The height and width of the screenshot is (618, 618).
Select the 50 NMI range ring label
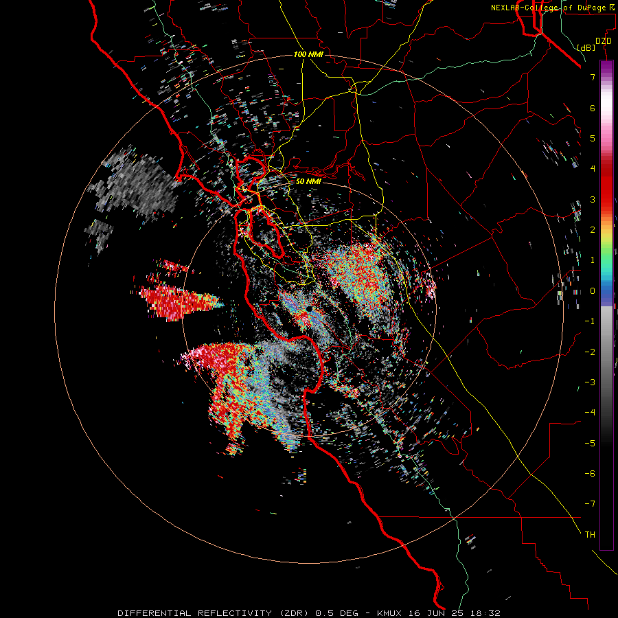point(308,181)
